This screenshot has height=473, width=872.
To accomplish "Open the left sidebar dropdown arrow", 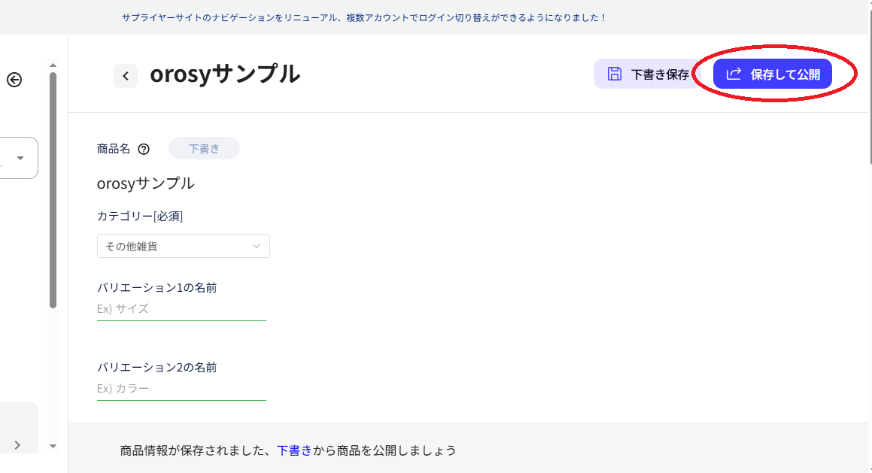I will tap(20, 158).
